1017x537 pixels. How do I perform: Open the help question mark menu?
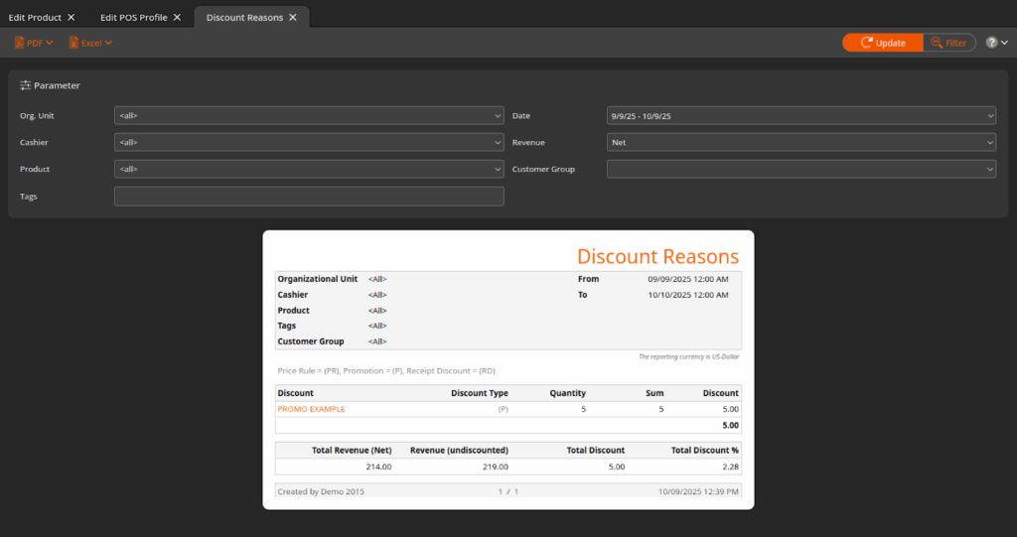[991, 43]
